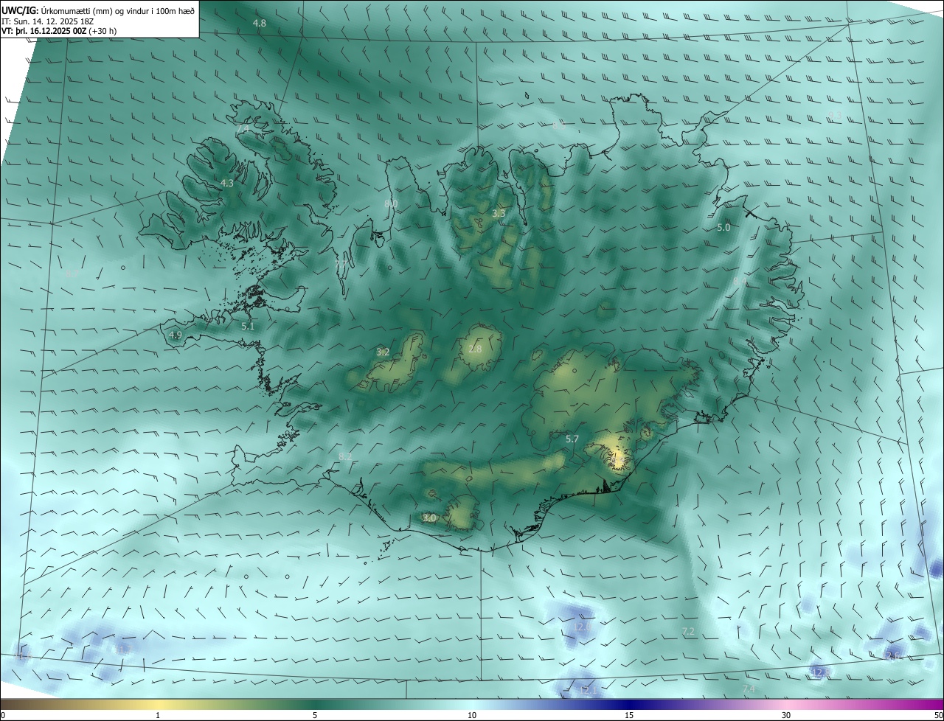Image resolution: width=944 pixels, height=721 pixels.
Task: Click the title 'Úrkomumætti (mm) og vindur í 100m hæð'
Action: pyautogui.click(x=117, y=11)
